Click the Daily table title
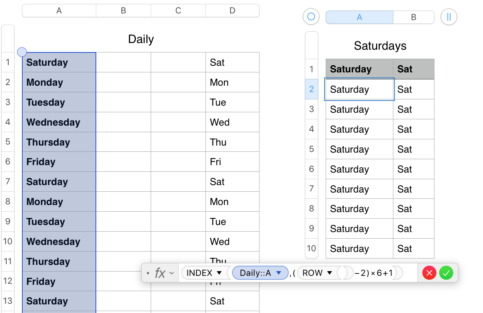The width and height of the screenshot is (483, 313). [x=141, y=39]
